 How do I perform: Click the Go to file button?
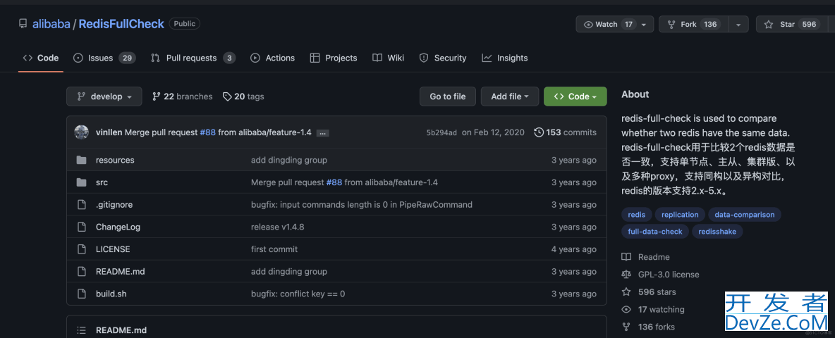(448, 96)
